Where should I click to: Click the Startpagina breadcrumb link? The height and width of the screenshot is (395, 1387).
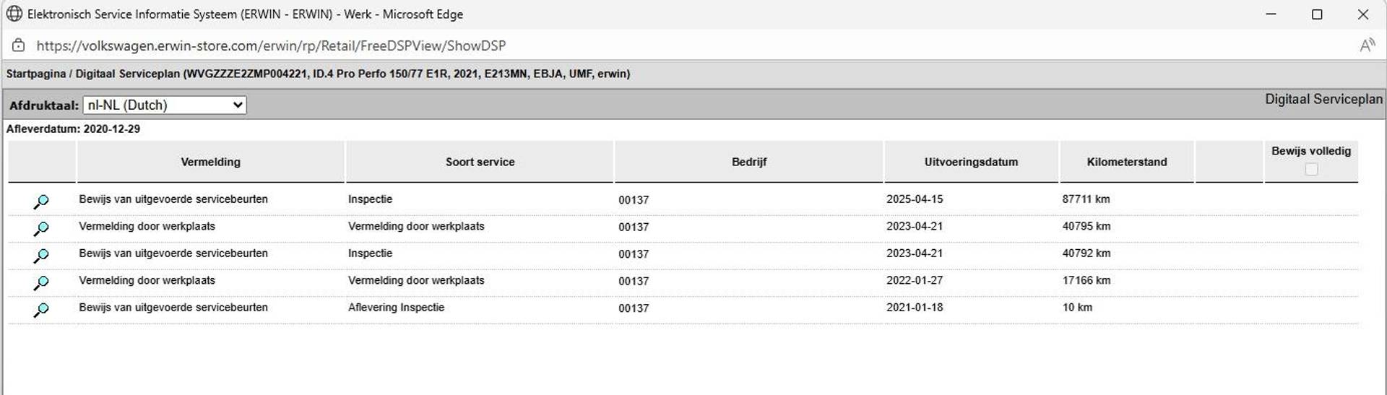35,74
